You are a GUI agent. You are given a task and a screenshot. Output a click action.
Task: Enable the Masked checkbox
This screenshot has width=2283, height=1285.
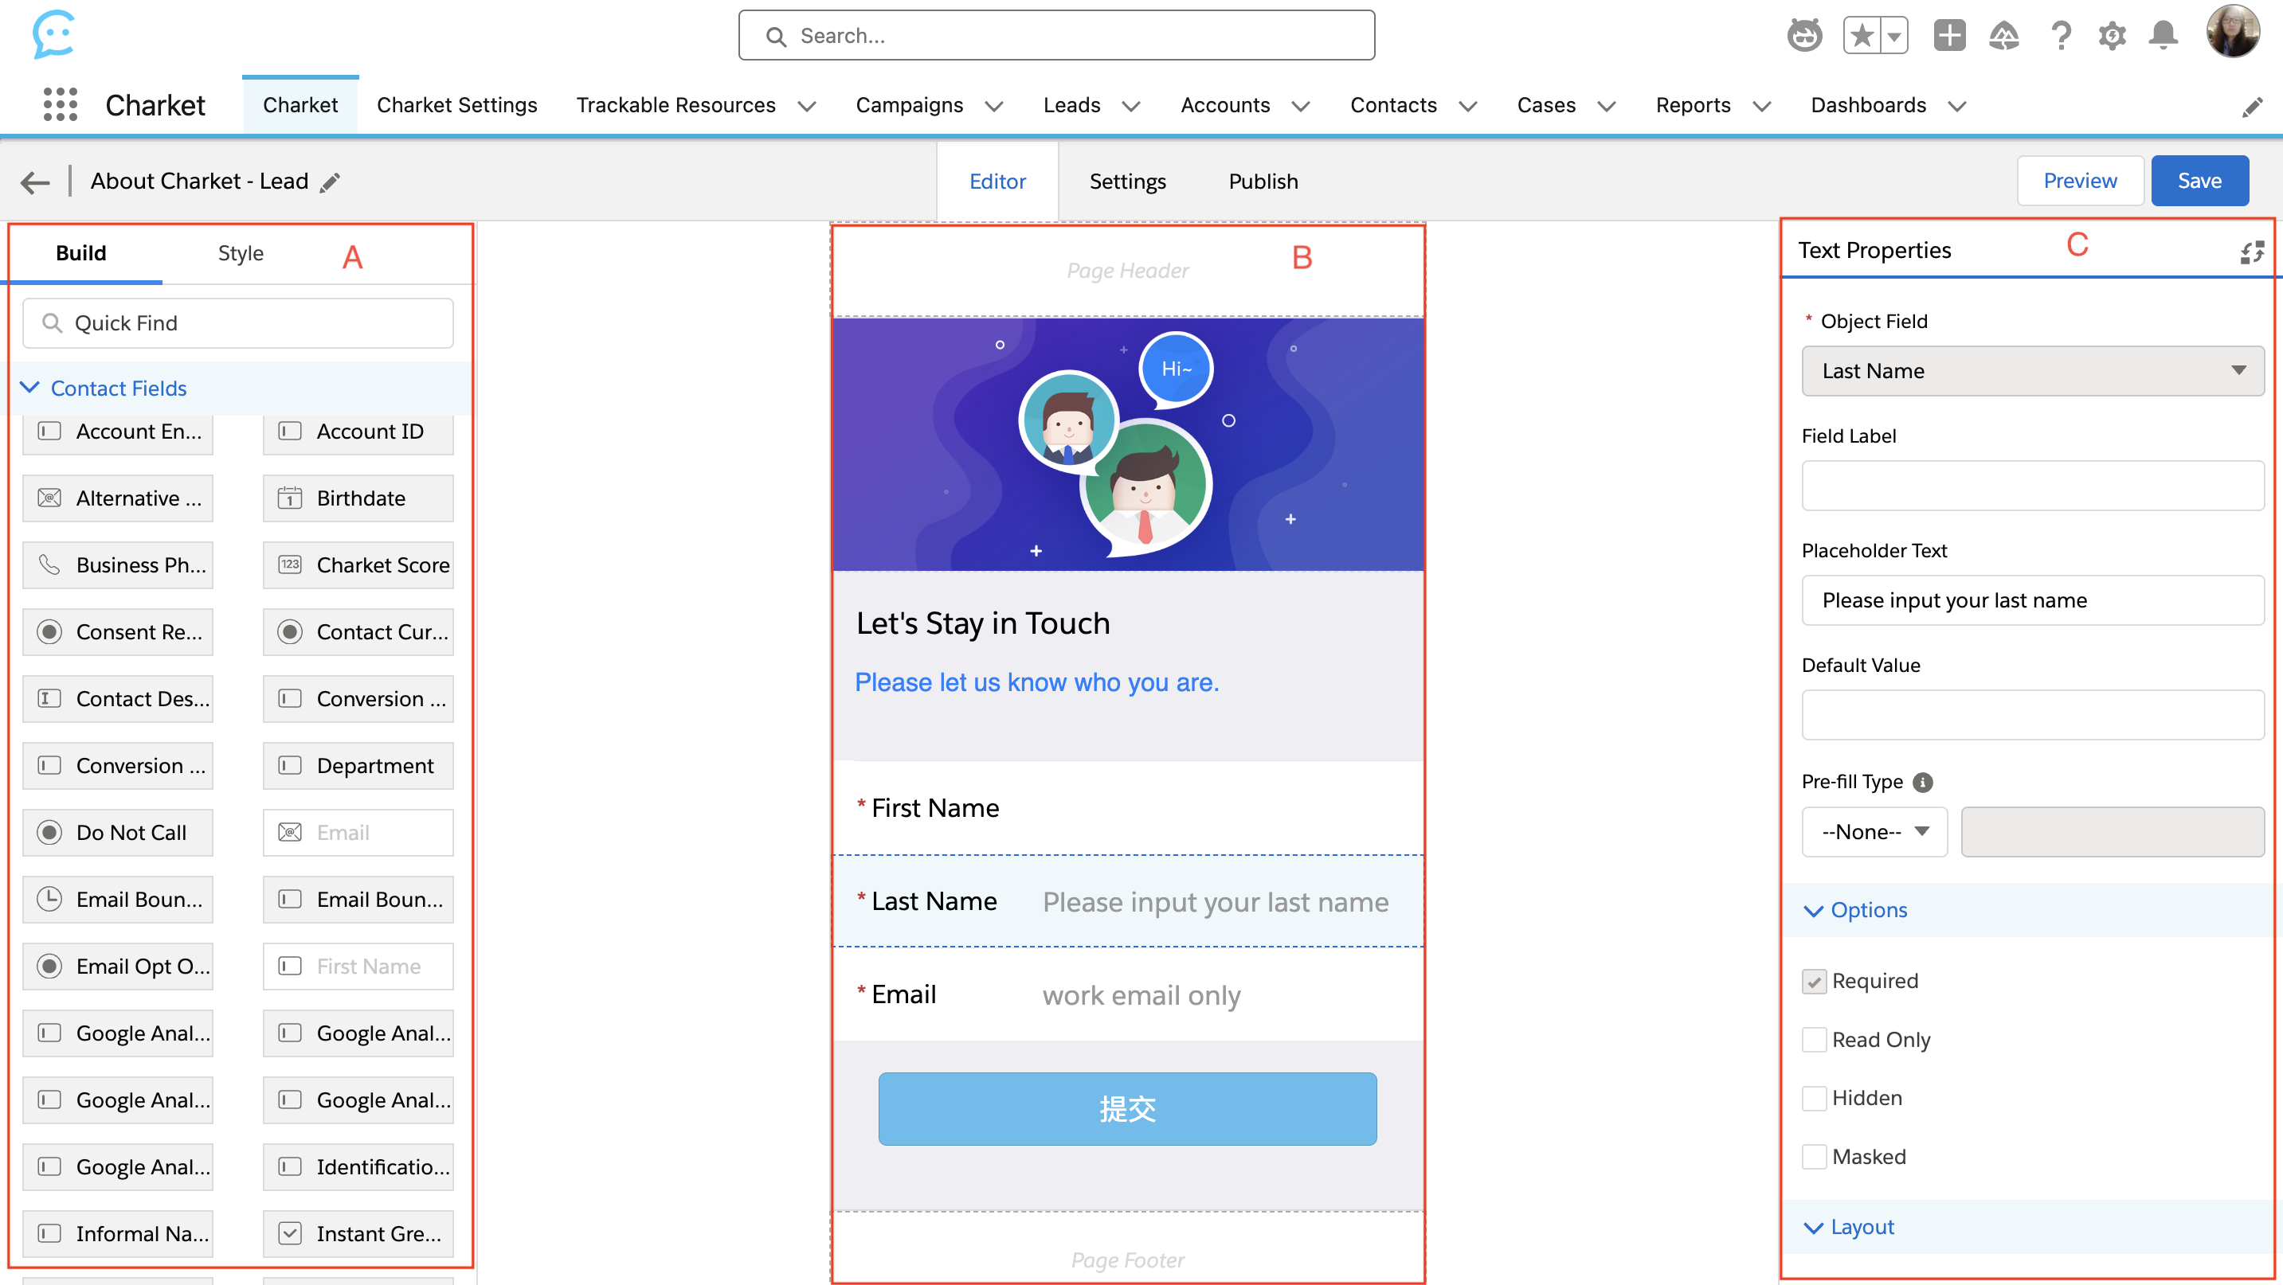tap(1814, 1157)
